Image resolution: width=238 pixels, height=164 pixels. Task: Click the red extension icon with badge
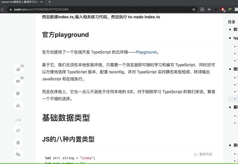223,10
